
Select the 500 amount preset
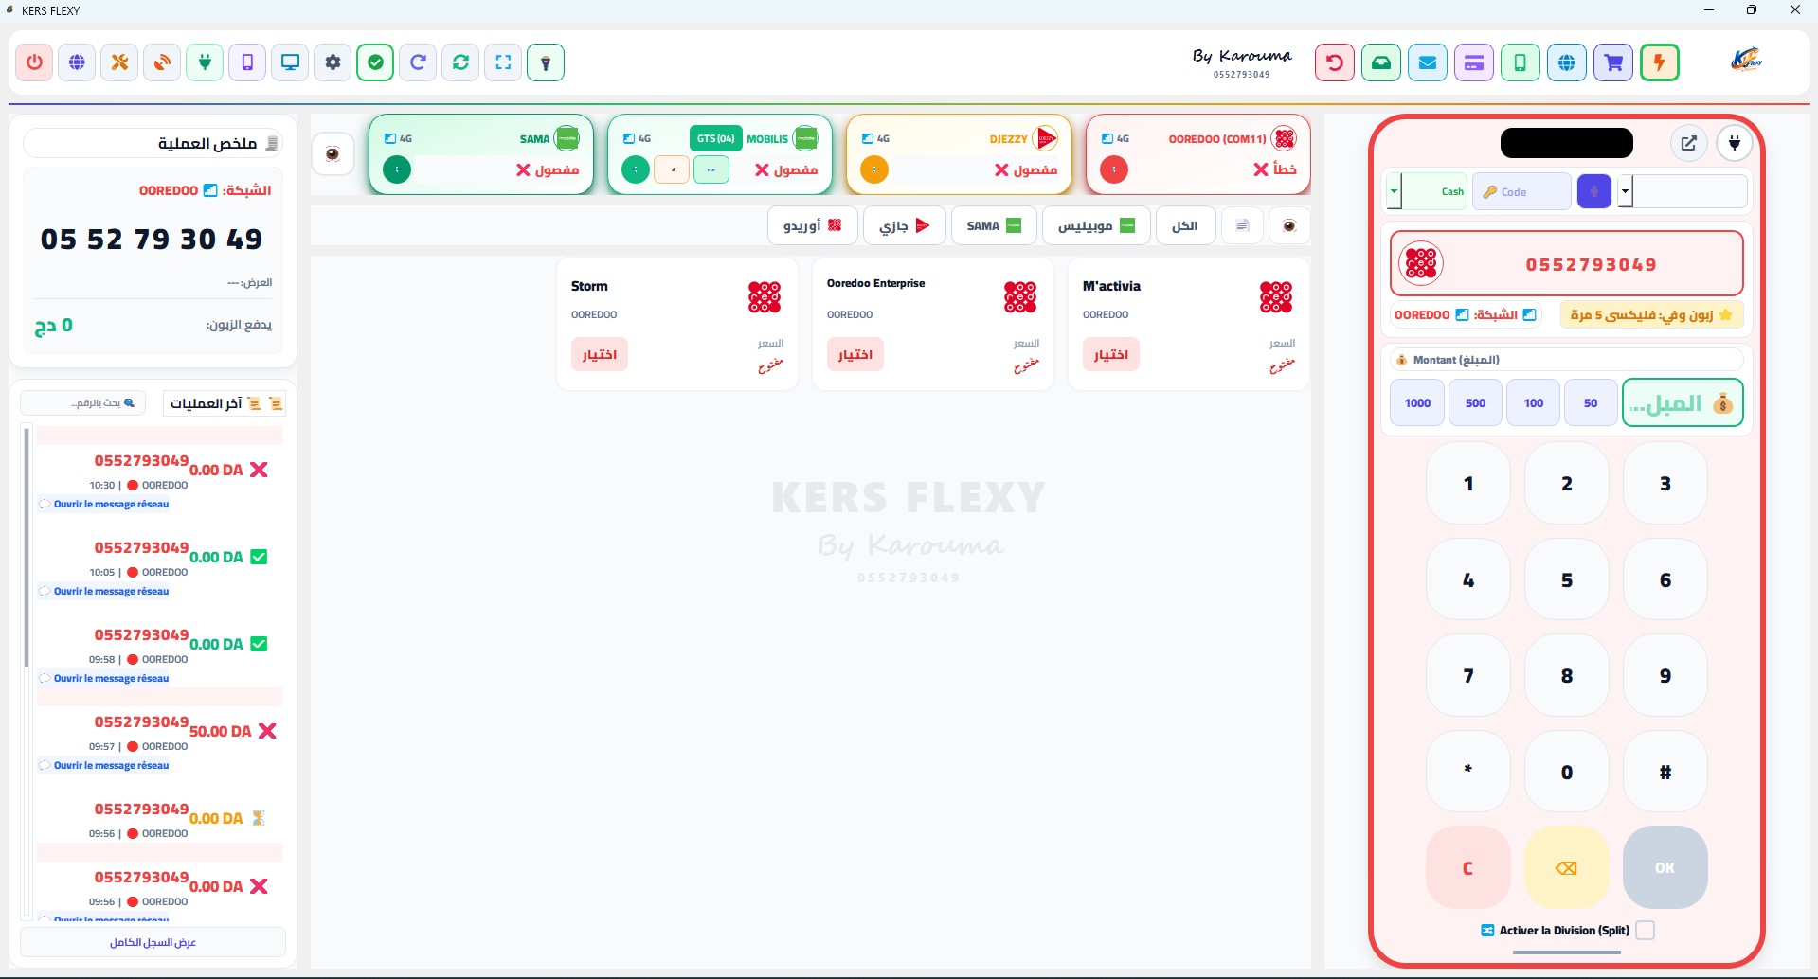point(1475,402)
